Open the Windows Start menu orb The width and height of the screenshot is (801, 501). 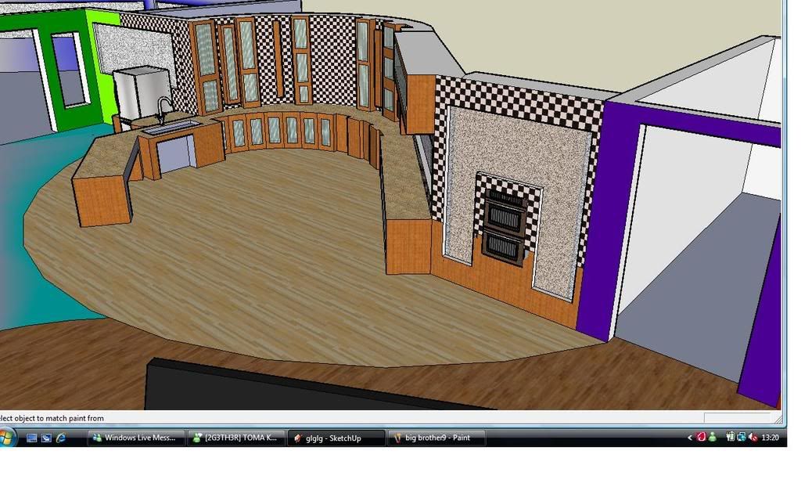point(5,437)
